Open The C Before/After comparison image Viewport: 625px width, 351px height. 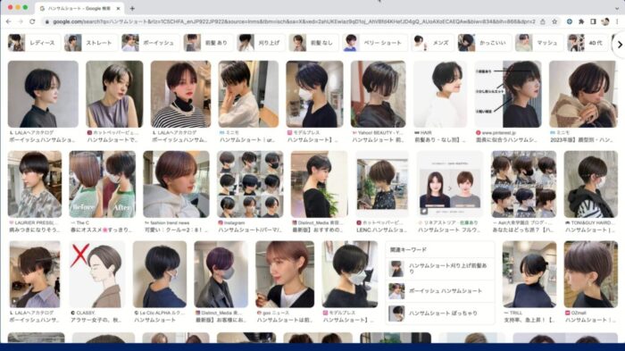(x=102, y=184)
